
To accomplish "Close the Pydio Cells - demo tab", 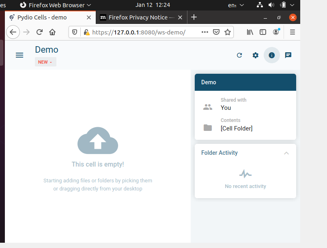I will [89, 17].
